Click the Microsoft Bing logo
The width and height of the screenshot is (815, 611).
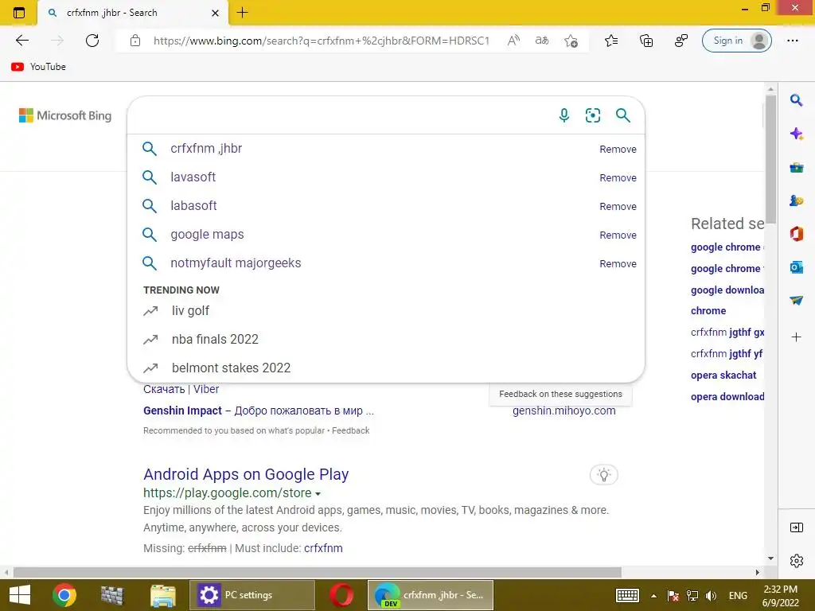click(x=65, y=115)
